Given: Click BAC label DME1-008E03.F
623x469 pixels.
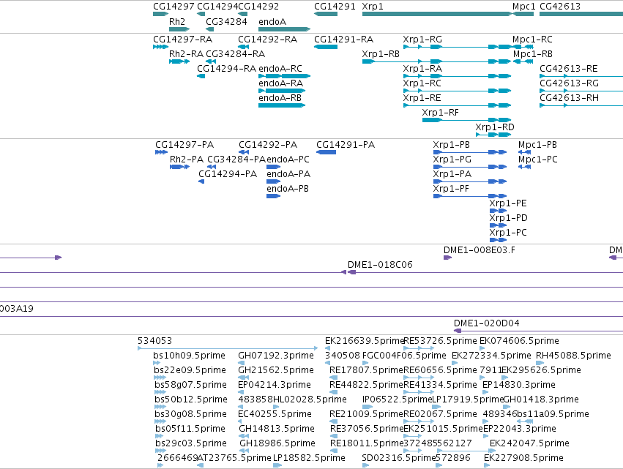Looking at the screenshot, I should [x=480, y=250].
